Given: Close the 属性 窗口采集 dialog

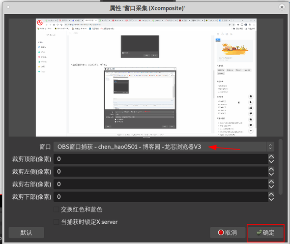Looking at the screenshot, I should point(282,7).
